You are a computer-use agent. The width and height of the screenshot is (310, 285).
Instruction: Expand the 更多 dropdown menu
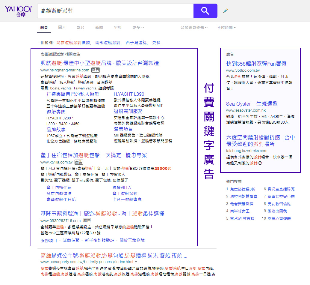[x=138, y=28]
